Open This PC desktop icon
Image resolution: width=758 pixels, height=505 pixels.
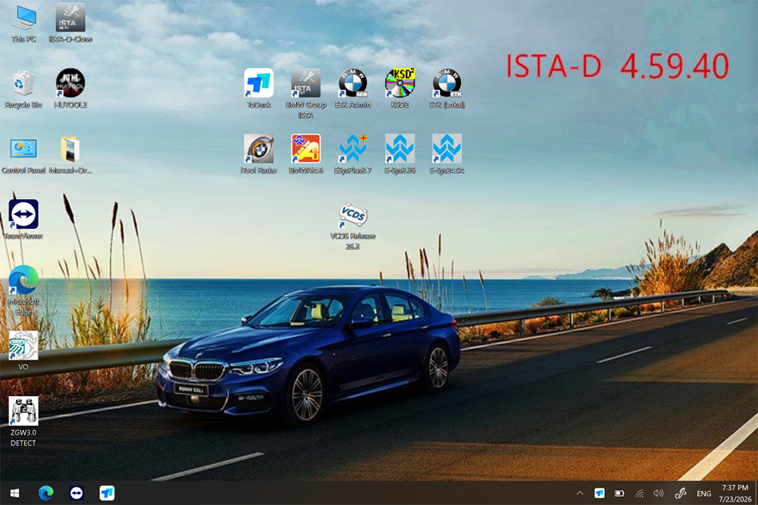pos(23,22)
